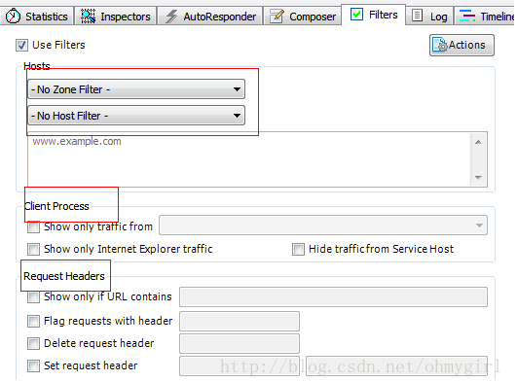
Task: Enable the Set request header option
Action: click(x=34, y=365)
